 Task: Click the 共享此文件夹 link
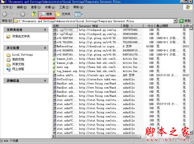coord(21,36)
